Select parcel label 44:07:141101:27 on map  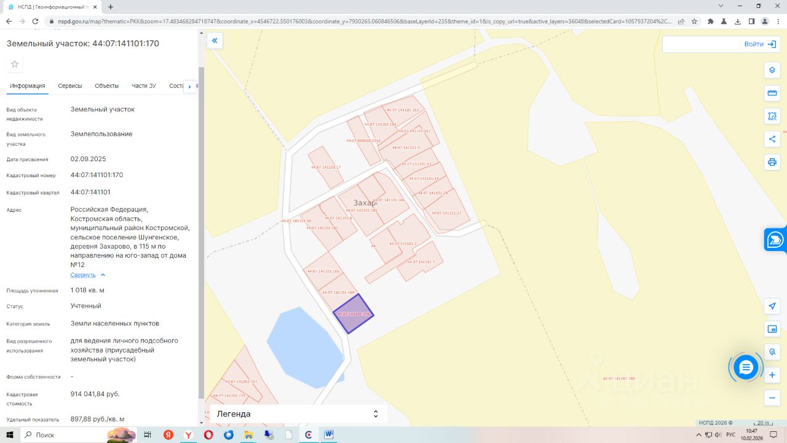(446, 213)
